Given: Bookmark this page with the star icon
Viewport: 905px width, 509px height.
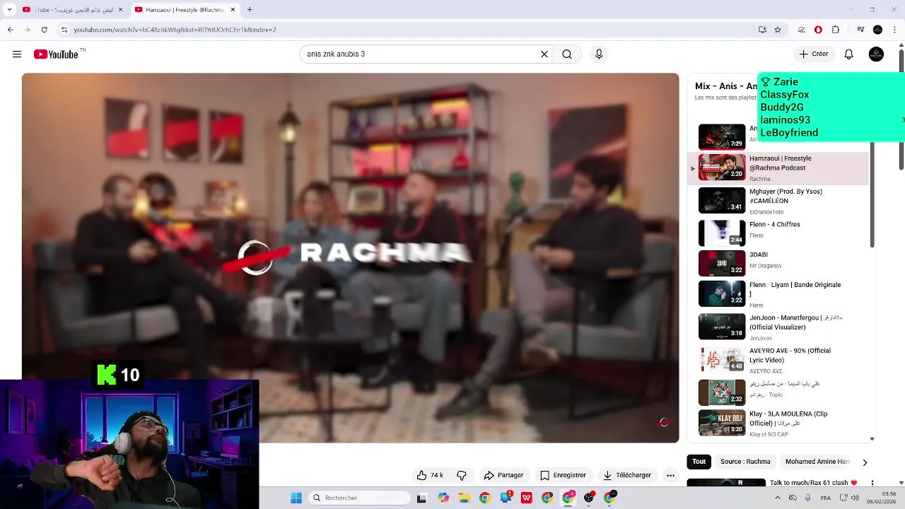Looking at the screenshot, I should (778, 30).
